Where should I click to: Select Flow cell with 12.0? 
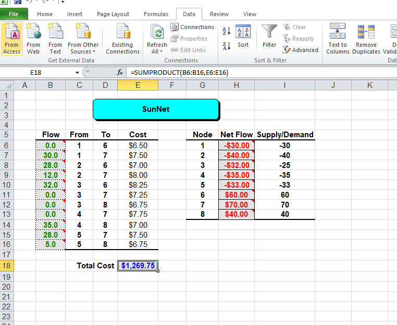[x=51, y=175]
